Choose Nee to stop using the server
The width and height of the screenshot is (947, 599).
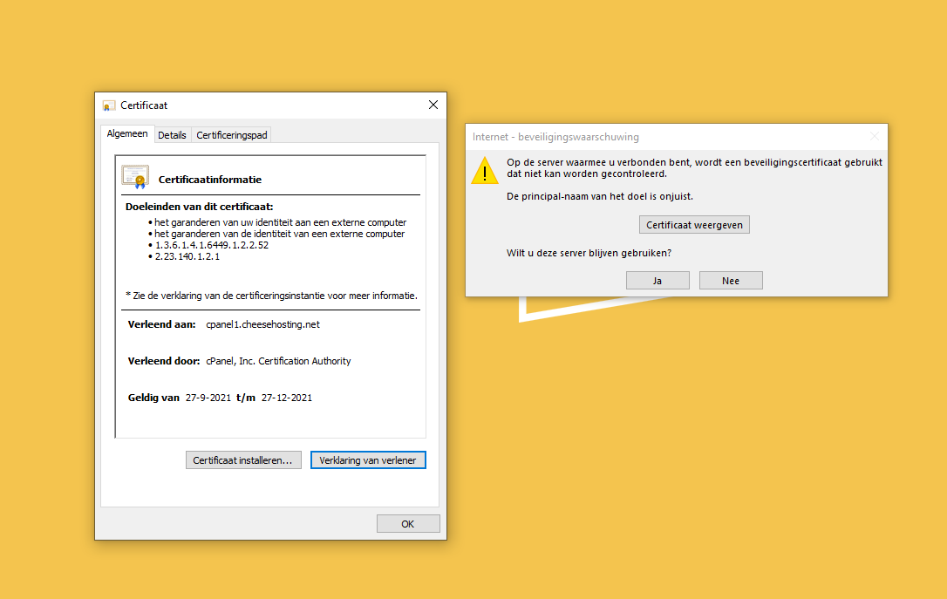pyautogui.click(x=731, y=280)
